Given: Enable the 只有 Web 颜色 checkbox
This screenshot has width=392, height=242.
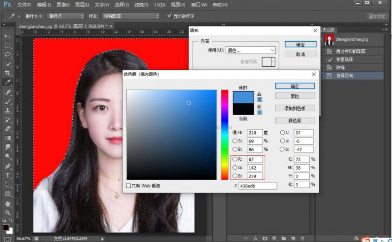Looking at the screenshot, I should click(x=129, y=185).
